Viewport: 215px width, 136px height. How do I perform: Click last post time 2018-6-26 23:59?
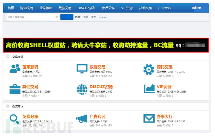pyautogui.click(x=177, y=92)
